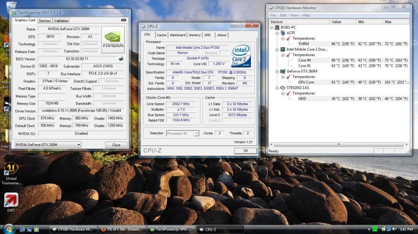Click the Sensor column header
The image size is (418, 234).
point(299,22)
